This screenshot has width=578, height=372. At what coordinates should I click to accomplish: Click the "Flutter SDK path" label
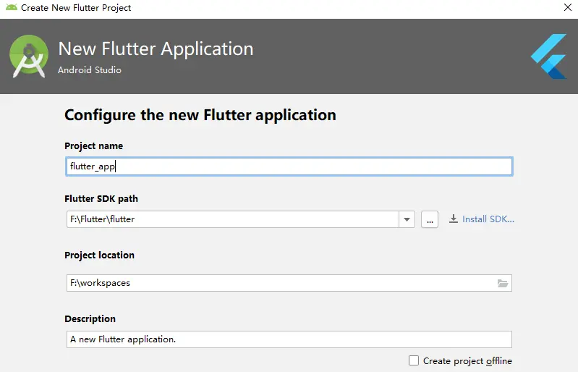tap(101, 199)
